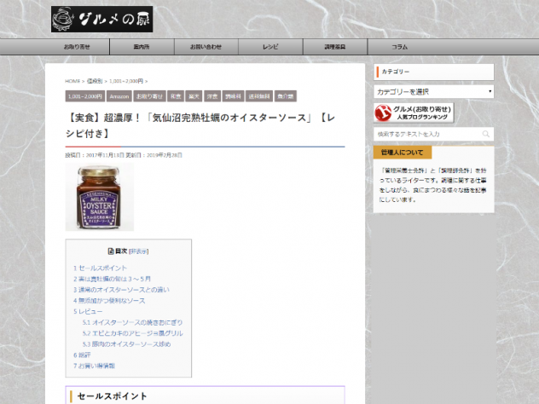This screenshot has height=404, width=539.
Task: Jump to 5.1 オイスターソースの焼きおにぎり
Action: point(132,322)
